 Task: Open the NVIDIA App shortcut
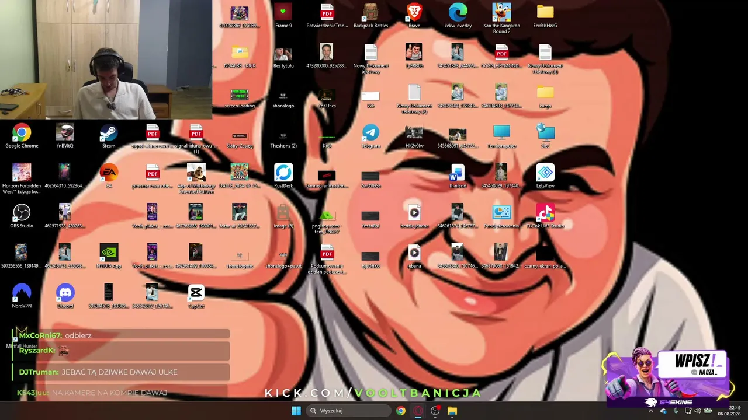109,256
